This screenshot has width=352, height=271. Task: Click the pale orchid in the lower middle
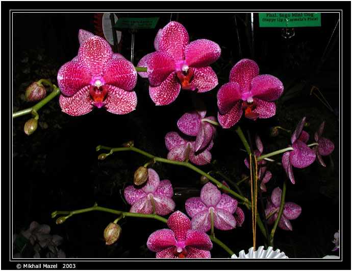pos(212,208)
